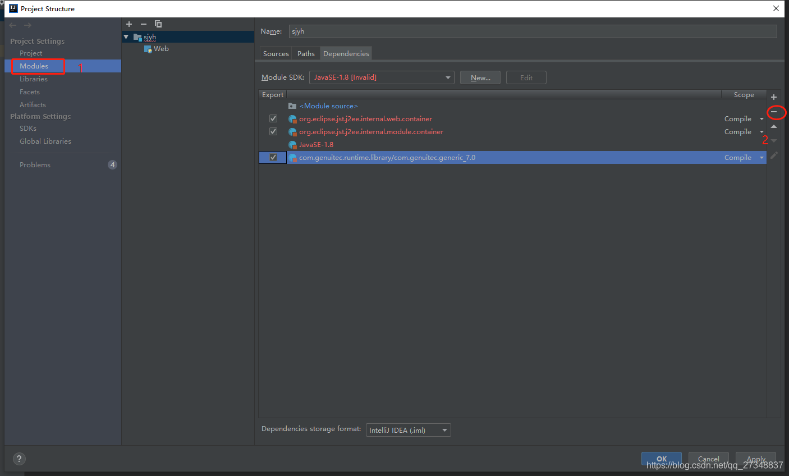Screen dimensions: 789x476
Task: Close the Project Structure dialog
Action: tap(776, 8)
